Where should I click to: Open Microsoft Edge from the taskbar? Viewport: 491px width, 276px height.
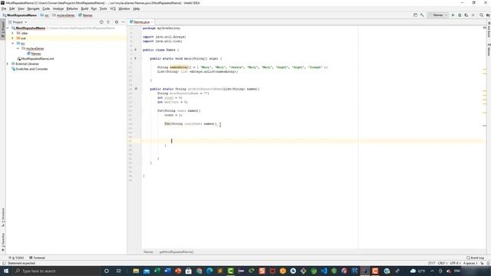[x=209, y=271]
